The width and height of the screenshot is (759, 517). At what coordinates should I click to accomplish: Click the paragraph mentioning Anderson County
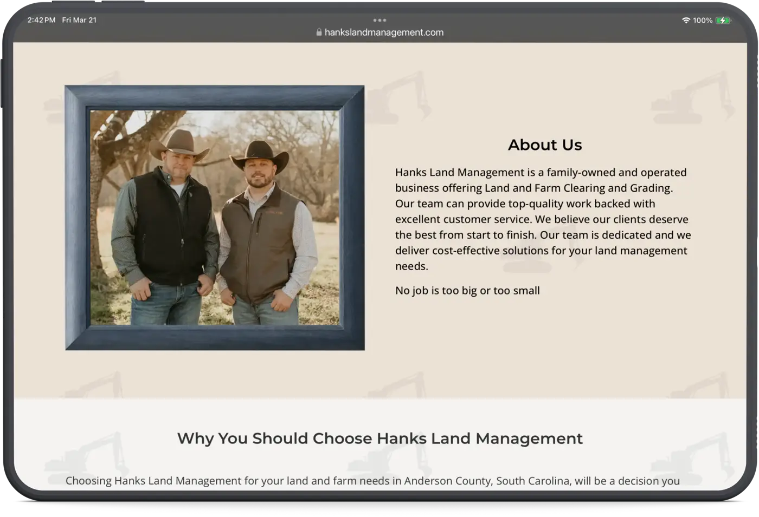pyautogui.click(x=372, y=481)
